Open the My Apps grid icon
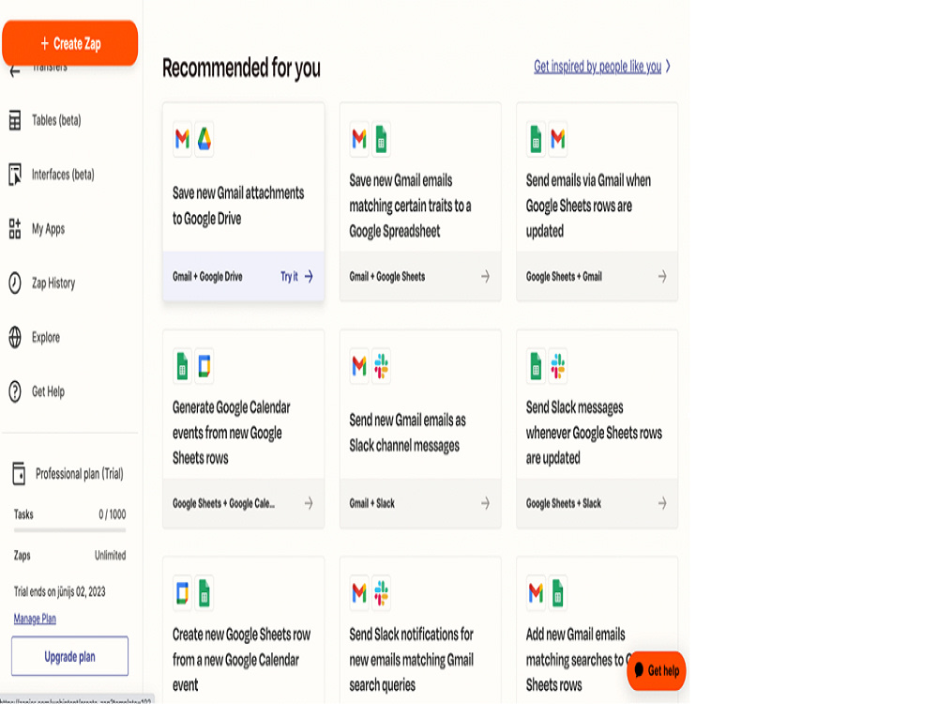 (15, 229)
